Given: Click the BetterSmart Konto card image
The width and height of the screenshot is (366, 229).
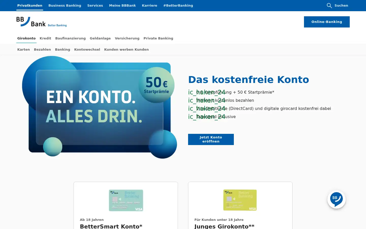Looking at the screenshot, I should click(x=126, y=201).
